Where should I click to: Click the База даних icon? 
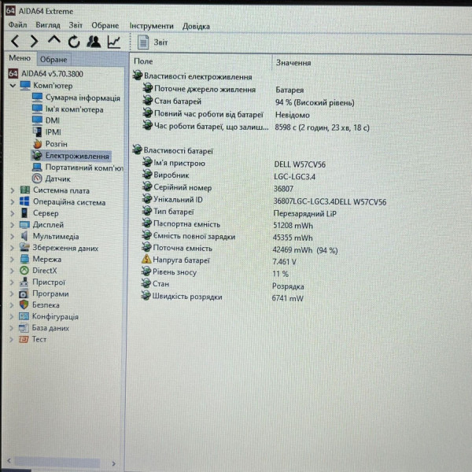tap(24, 328)
